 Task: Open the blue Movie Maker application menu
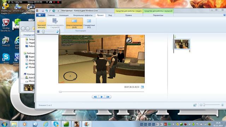coord(41,15)
